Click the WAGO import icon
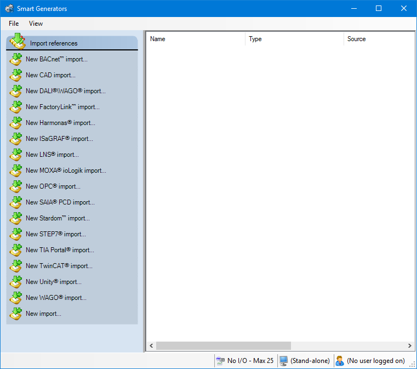 pyautogui.click(x=16, y=298)
